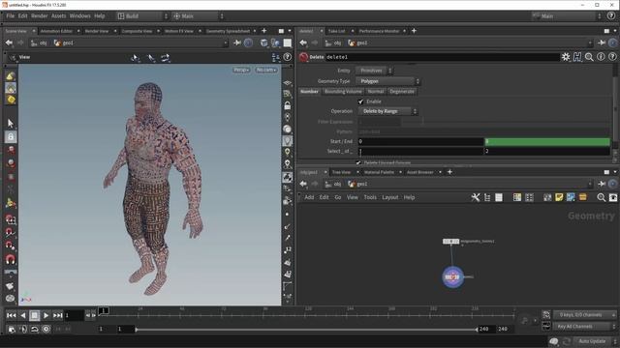The image size is (620, 348).
Task: Open the Layout menu in network editor
Action: click(x=389, y=197)
